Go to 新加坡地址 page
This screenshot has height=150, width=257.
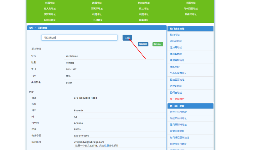click(144, 3)
